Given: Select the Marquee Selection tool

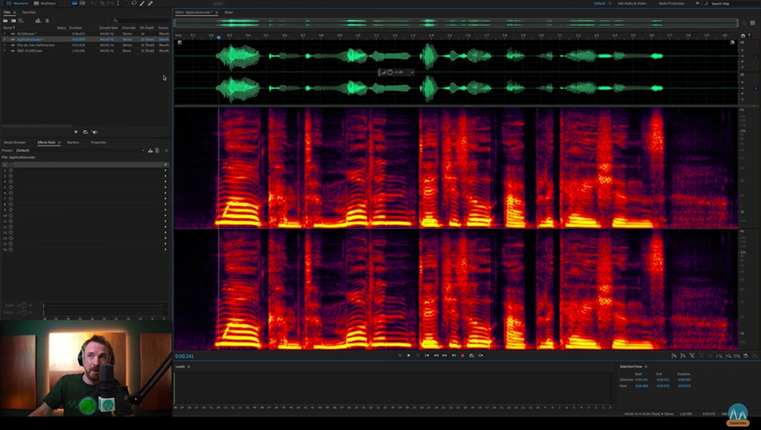Looking at the screenshot, I should 126,3.
